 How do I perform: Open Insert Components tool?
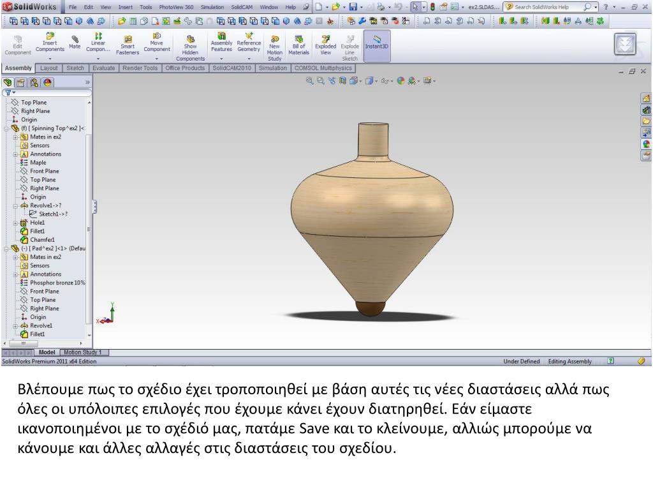pos(50,42)
